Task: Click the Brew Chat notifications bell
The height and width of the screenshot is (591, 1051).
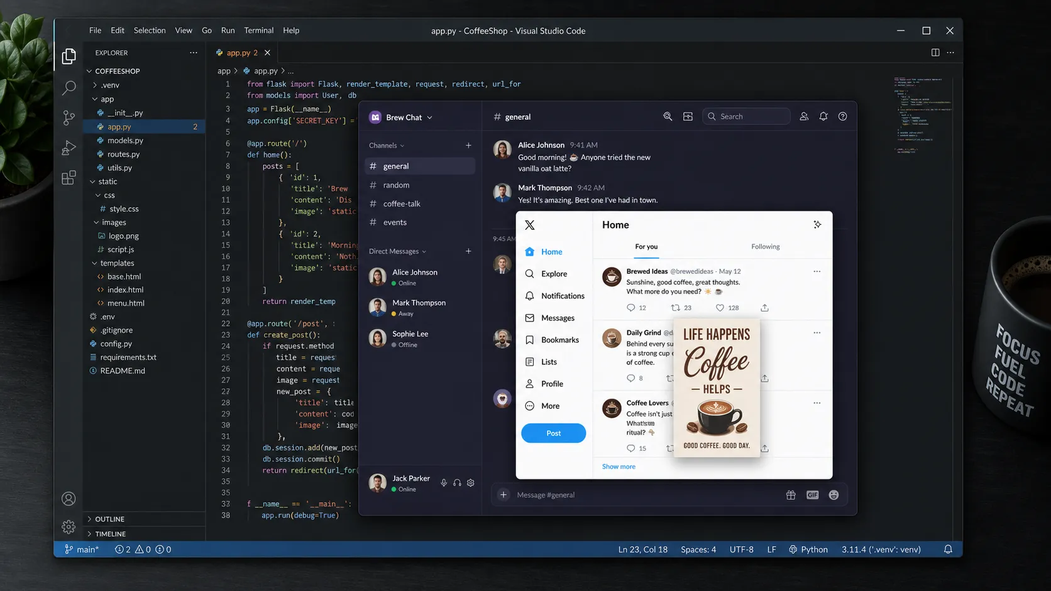Action: tap(823, 116)
